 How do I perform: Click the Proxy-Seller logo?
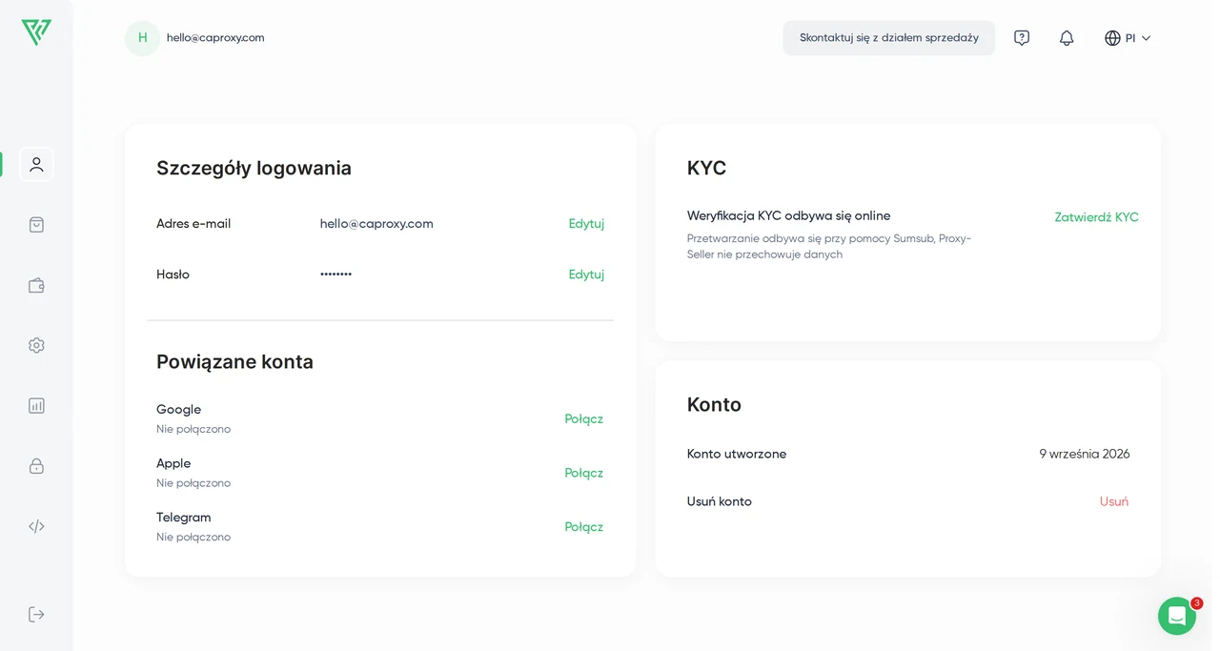pyautogui.click(x=36, y=32)
